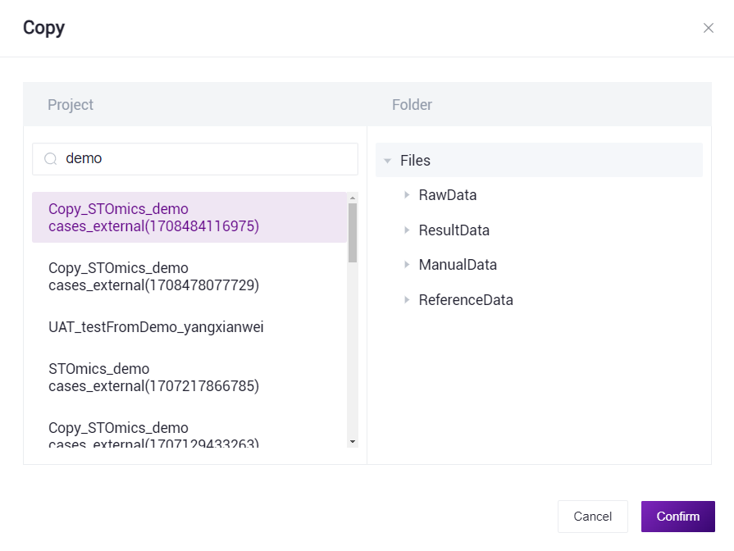Select the ResultData folder
The image size is (734, 551).
pyautogui.click(x=454, y=230)
